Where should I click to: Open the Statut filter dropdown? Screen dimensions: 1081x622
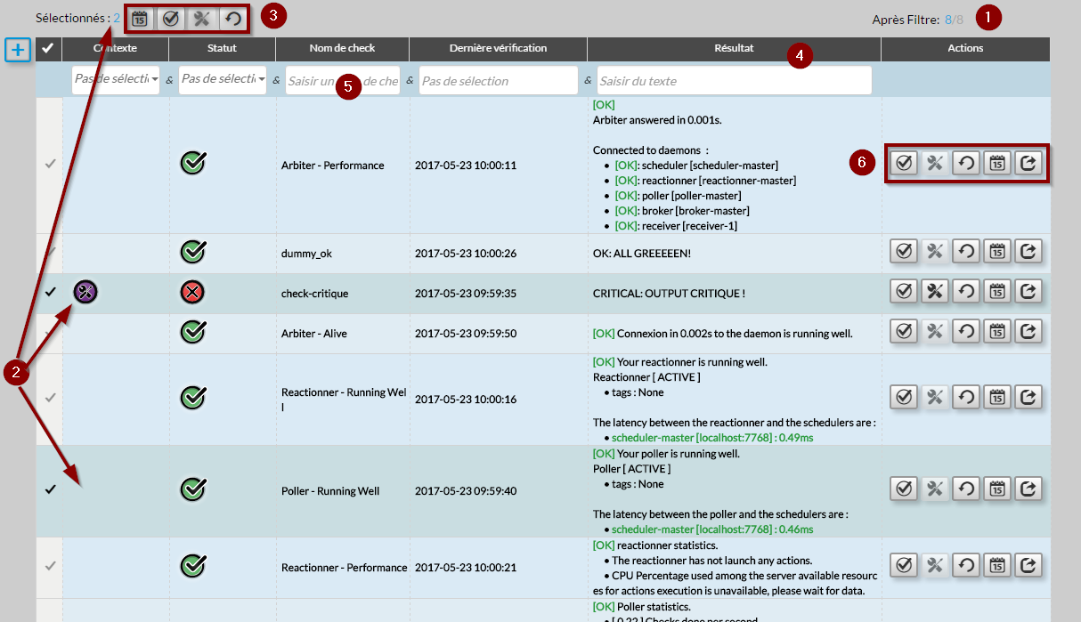[223, 80]
